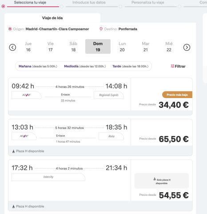The image size is (207, 214).
Task: Go to next dates with right arrow
Action: [x=187, y=47]
